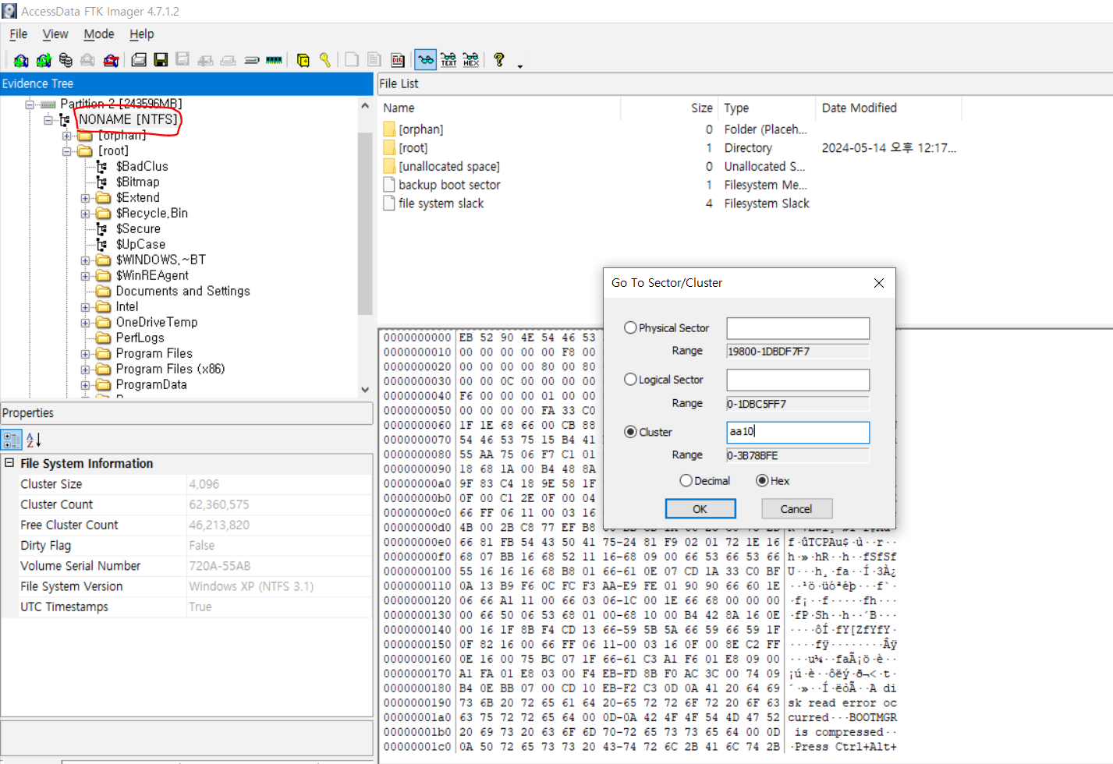Screen dimensions: 1113x764
Task: Click the Cluster input field containing aa10
Action: pos(798,432)
